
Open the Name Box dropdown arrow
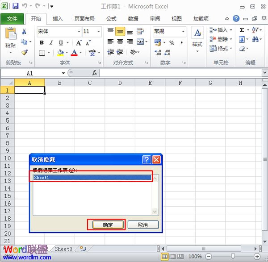pyautogui.click(x=63, y=73)
